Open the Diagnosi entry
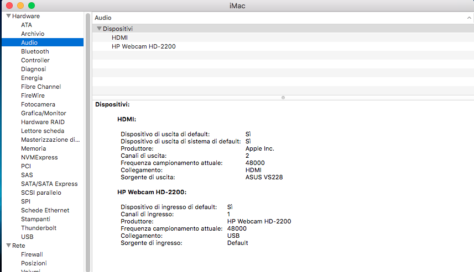This screenshot has height=272, width=474. 33,69
